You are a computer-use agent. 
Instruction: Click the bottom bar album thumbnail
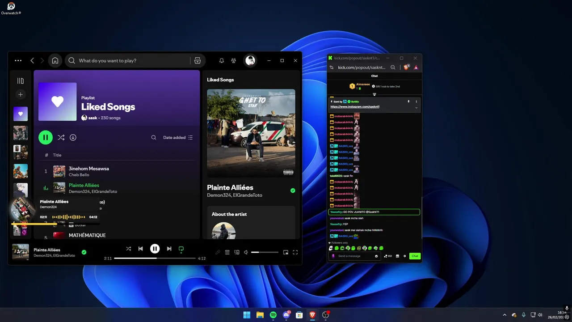(21, 252)
